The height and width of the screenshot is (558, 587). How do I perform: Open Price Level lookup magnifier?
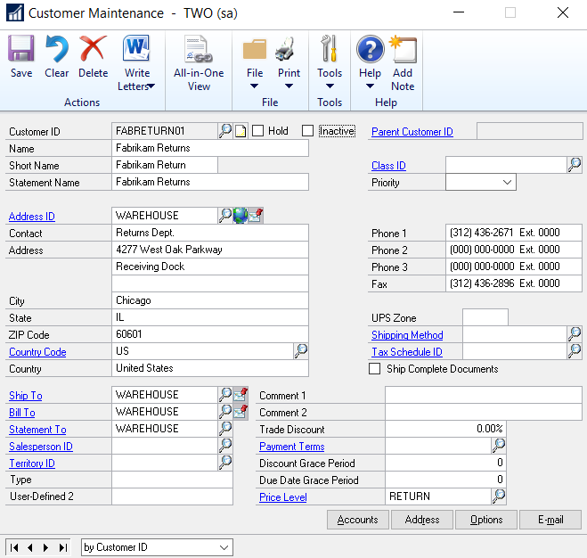click(499, 496)
